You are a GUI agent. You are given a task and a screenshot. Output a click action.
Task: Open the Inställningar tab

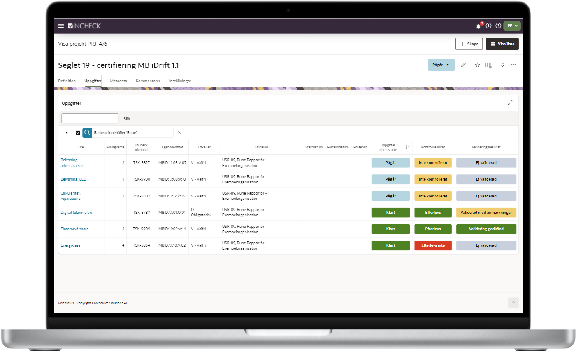(180, 81)
